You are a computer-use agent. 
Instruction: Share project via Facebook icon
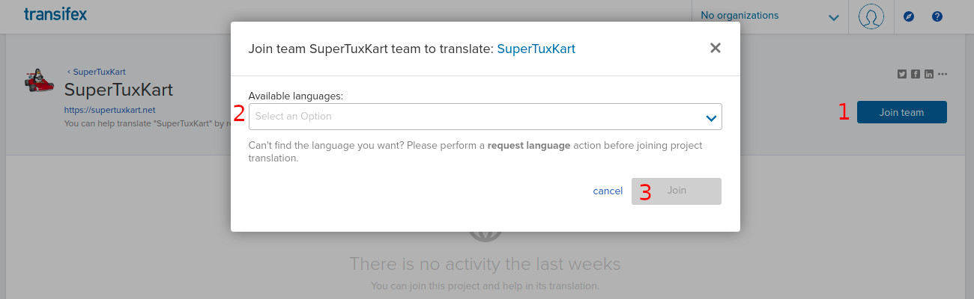(916, 73)
